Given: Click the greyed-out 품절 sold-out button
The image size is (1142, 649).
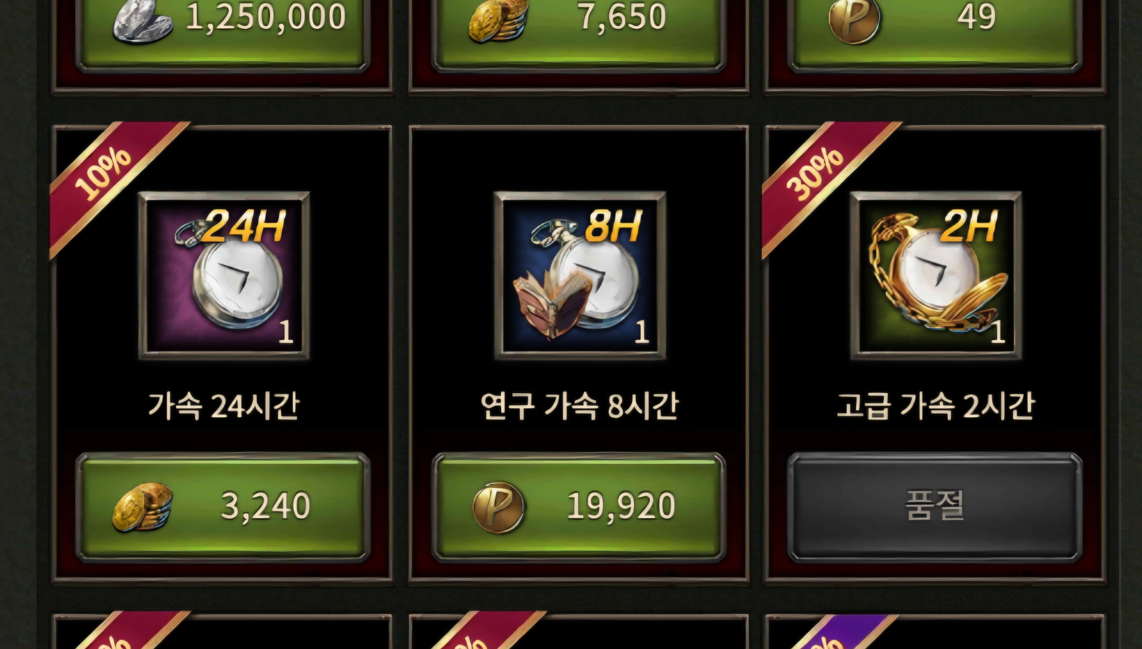Looking at the screenshot, I should [x=935, y=507].
